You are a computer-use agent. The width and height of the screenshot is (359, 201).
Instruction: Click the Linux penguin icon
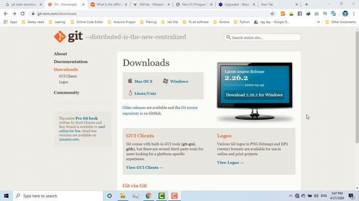pos(130,93)
